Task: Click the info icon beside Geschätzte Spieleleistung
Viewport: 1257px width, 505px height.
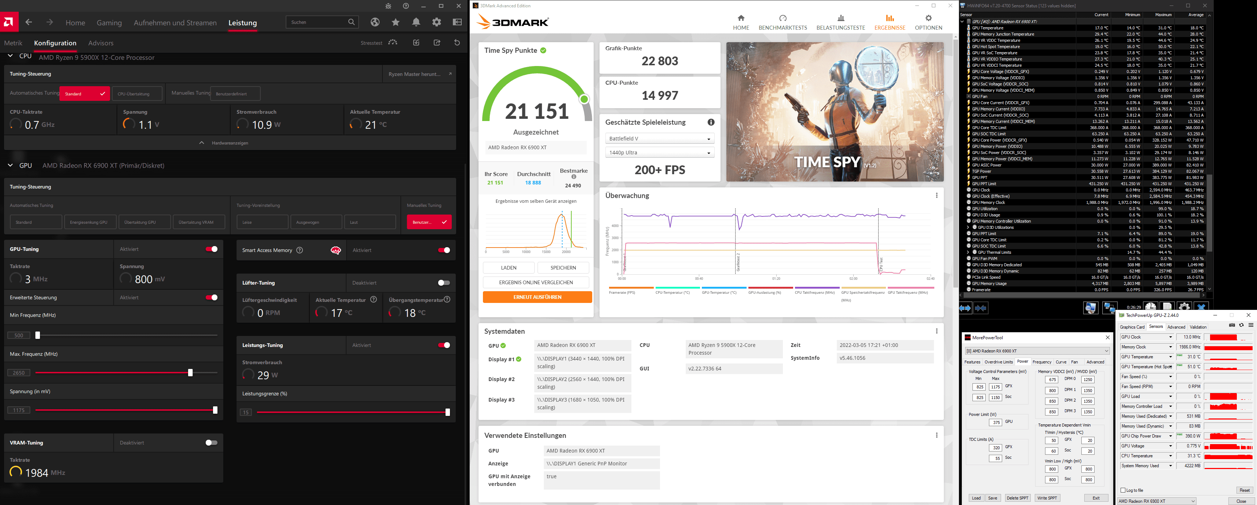Action: coord(711,122)
